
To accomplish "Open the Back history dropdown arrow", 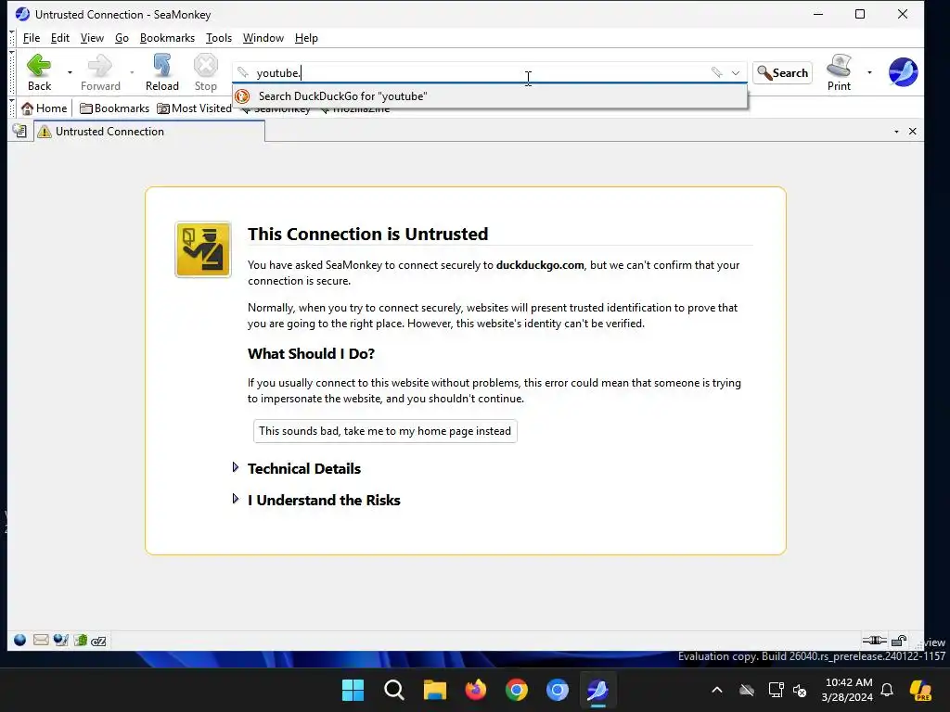I will (x=70, y=72).
